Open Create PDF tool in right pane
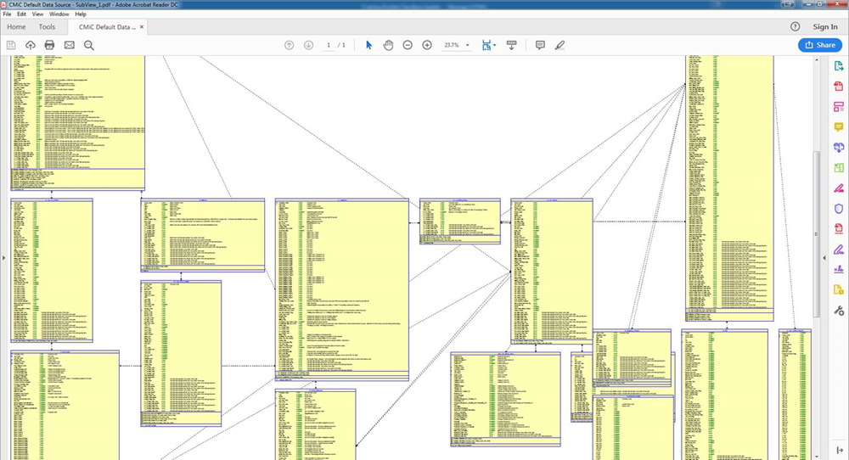This screenshot has height=460, width=849. pos(839,86)
